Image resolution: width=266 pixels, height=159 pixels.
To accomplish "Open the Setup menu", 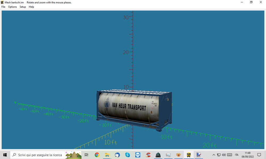I will [x=23, y=7].
